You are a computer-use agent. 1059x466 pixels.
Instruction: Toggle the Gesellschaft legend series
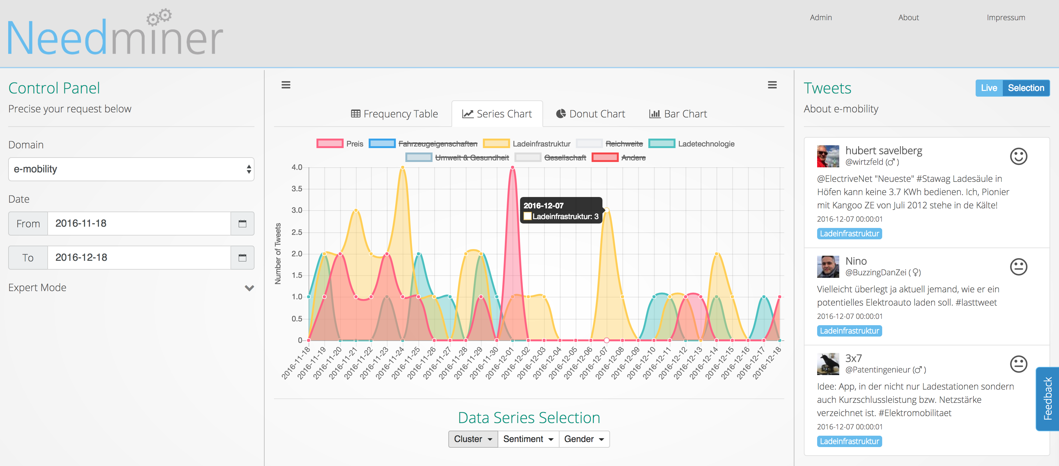pyautogui.click(x=550, y=158)
